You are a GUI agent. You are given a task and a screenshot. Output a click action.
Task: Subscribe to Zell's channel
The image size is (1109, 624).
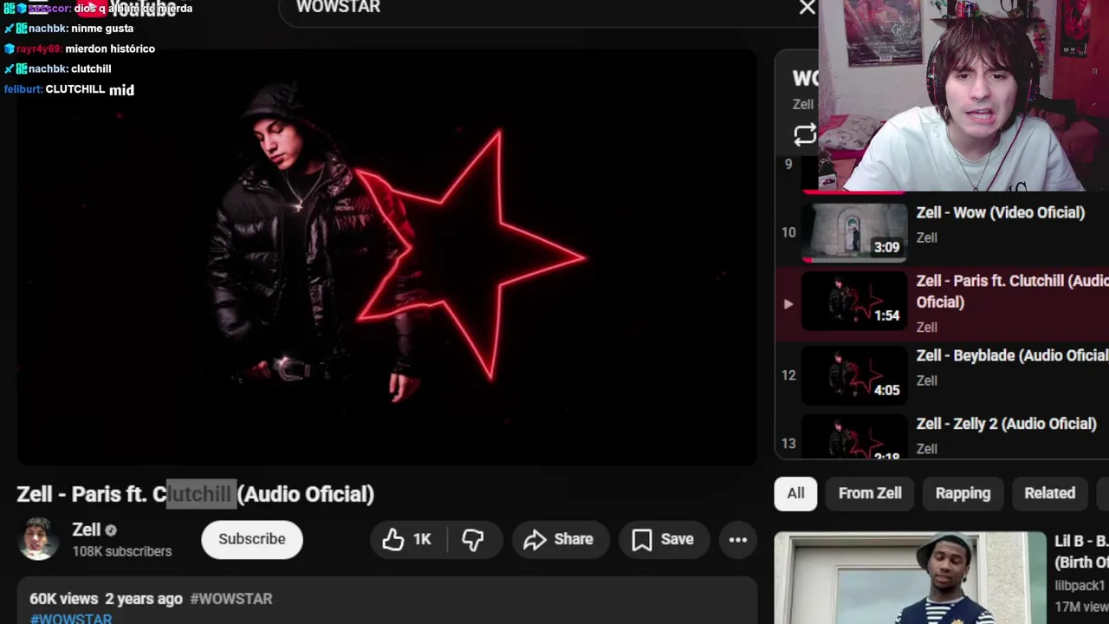[252, 539]
